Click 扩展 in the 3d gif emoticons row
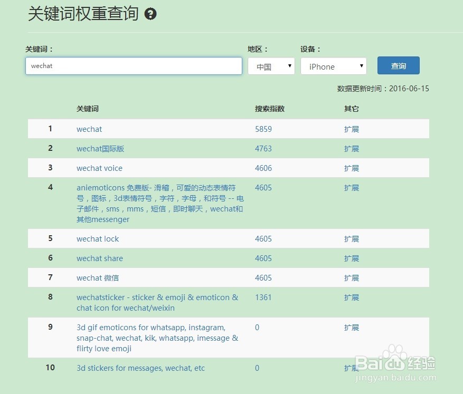The image size is (463, 394). (352, 328)
